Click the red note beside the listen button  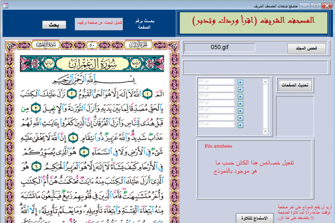pos(304,213)
